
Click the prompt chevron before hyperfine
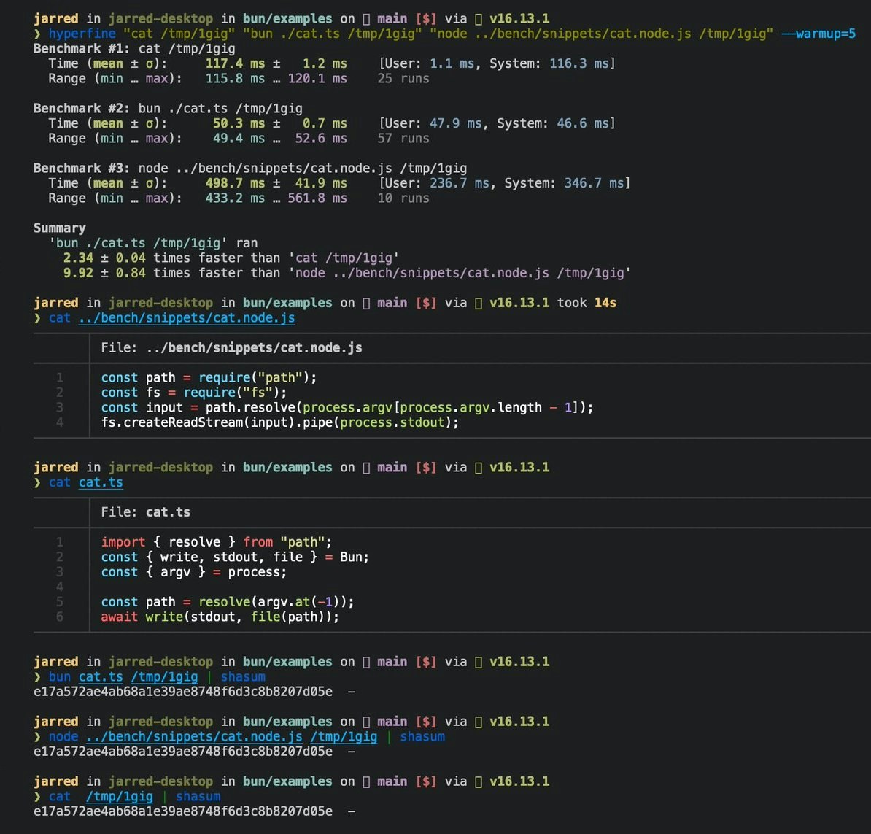pyautogui.click(x=37, y=34)
